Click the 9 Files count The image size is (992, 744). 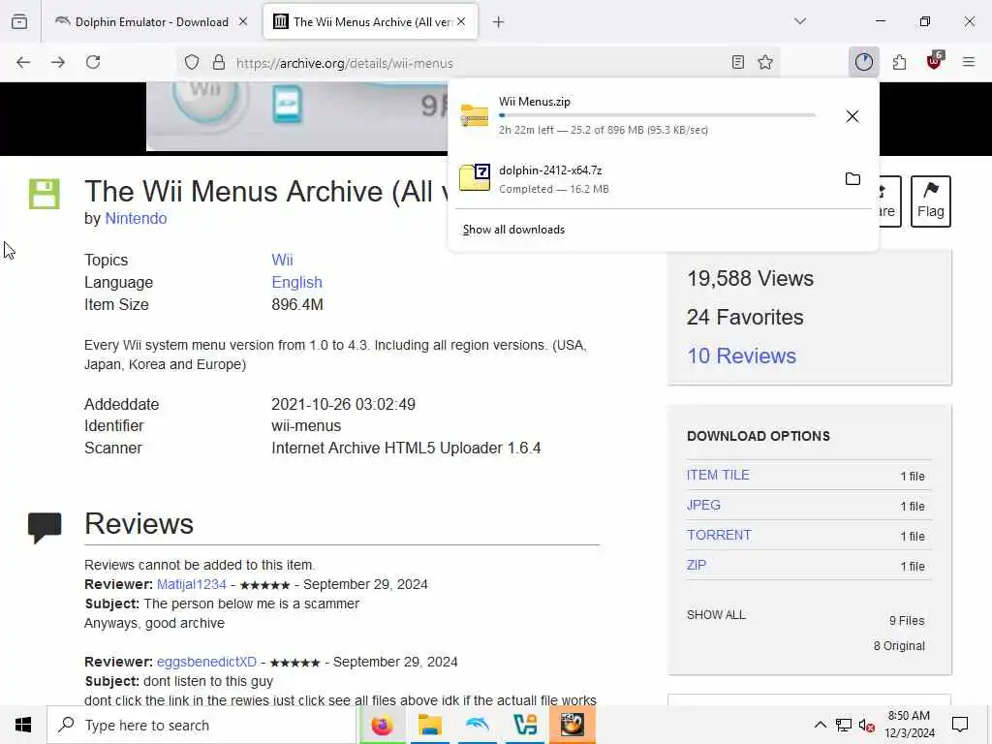click(x=907, y=621)
